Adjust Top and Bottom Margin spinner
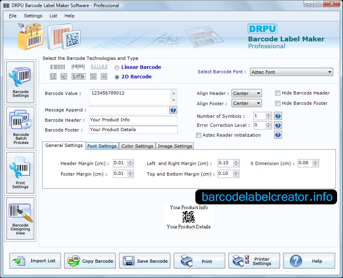This screenshot has height=278, width=343. 235,174
